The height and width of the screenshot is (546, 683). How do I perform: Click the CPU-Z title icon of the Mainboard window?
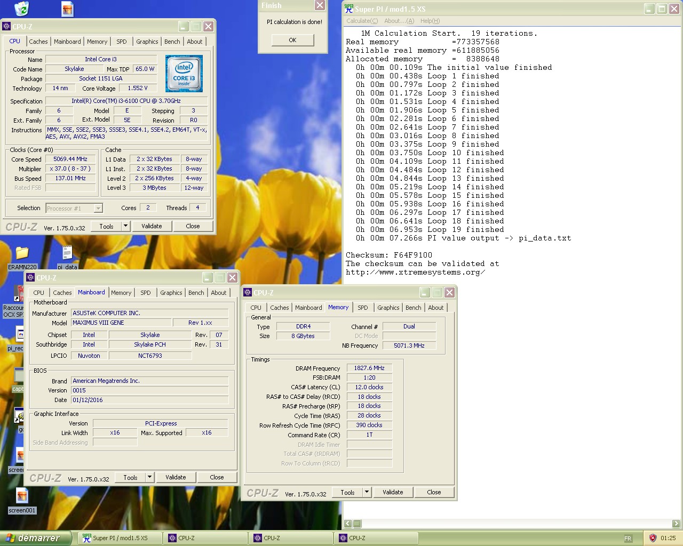[31, 278]
